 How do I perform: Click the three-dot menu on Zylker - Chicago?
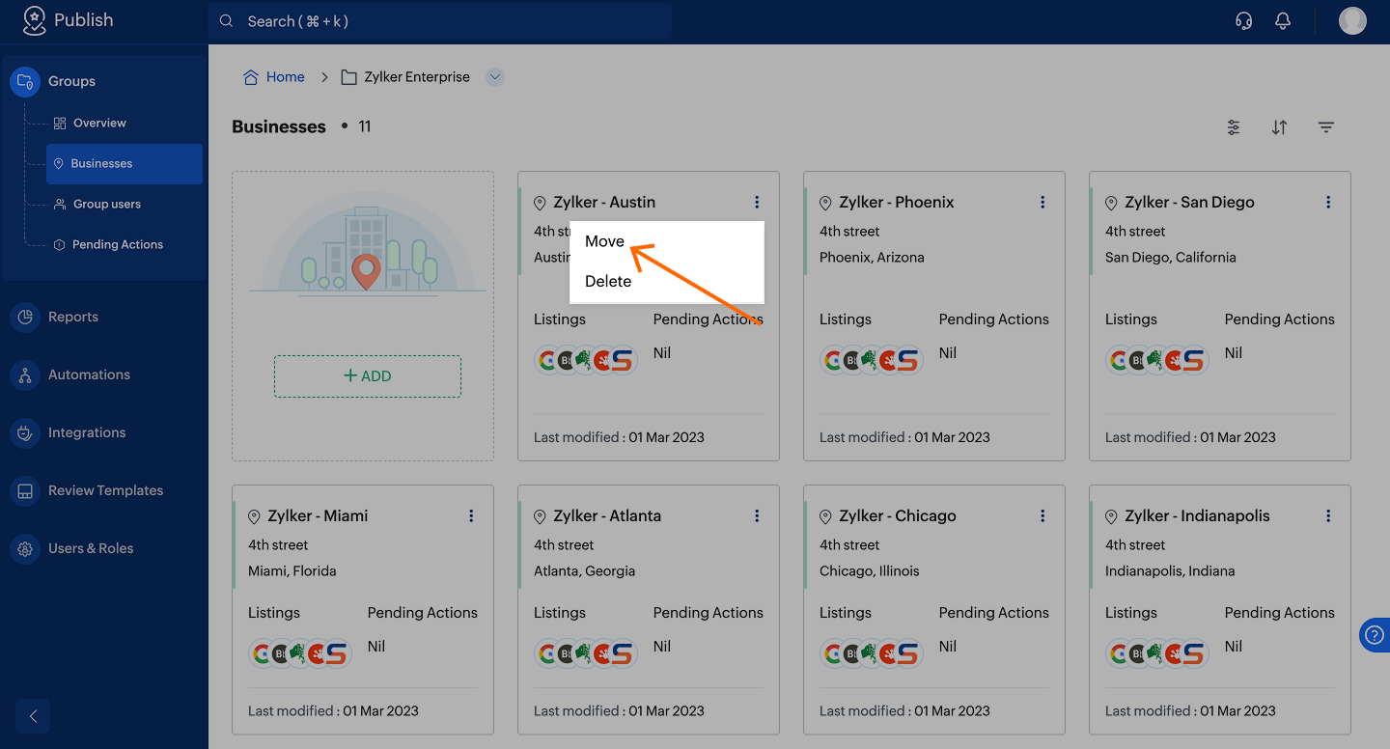1042,515
